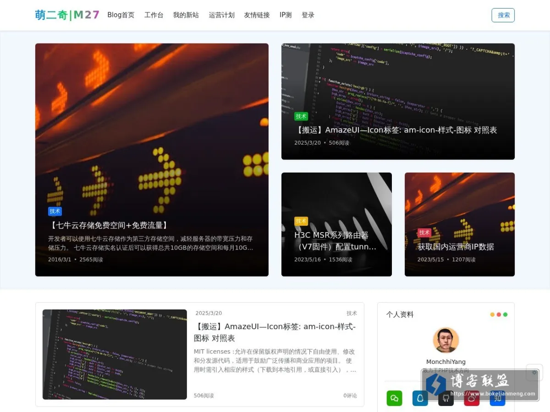Click red 技术 tag on 获取国内运营商 card

(424, 233)
